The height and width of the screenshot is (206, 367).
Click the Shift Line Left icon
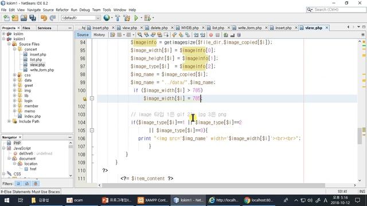(x=196, y=35)
